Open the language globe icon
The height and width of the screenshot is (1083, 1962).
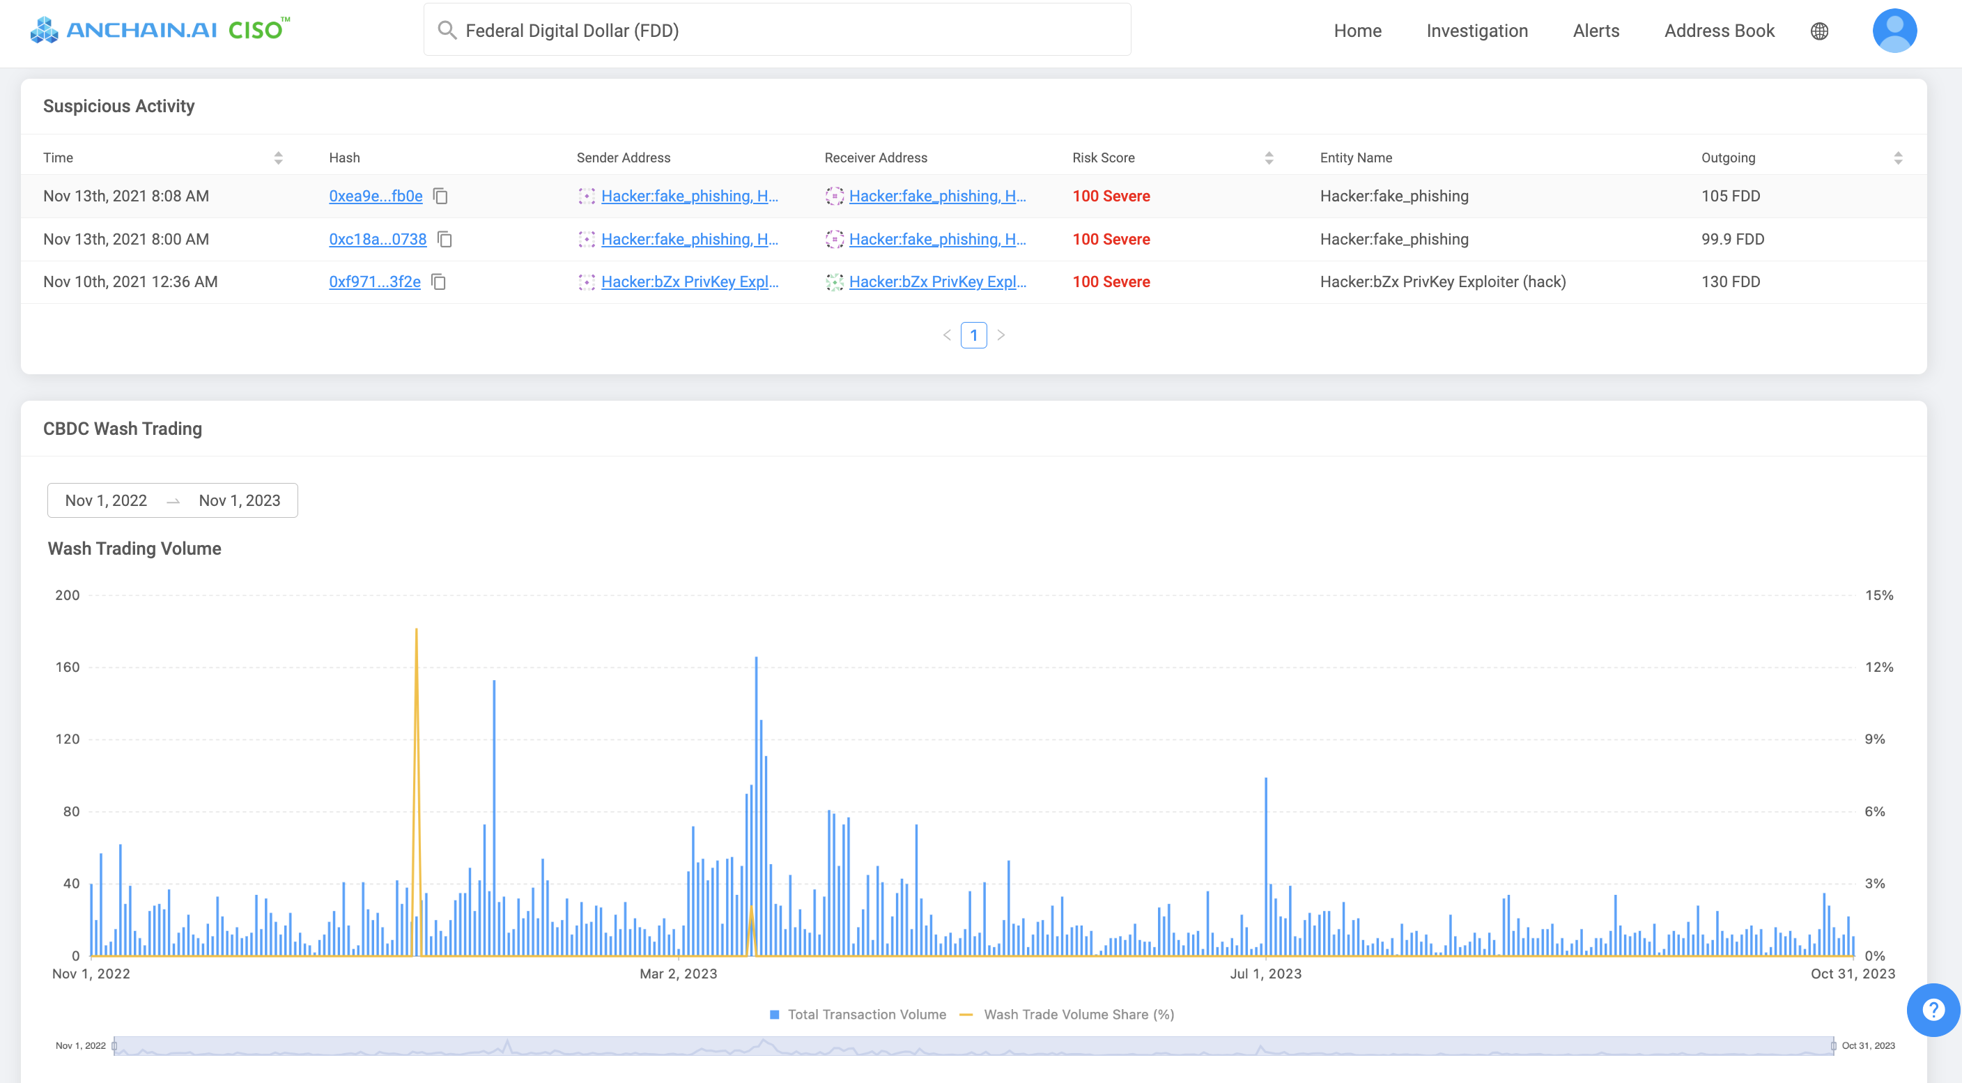pos(1821,31)
